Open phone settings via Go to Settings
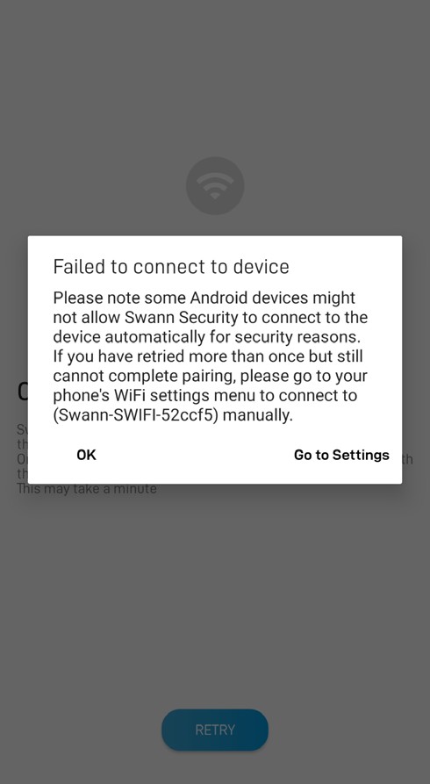The width and height of the screenshot is (430, 784). tap(341, 455)
